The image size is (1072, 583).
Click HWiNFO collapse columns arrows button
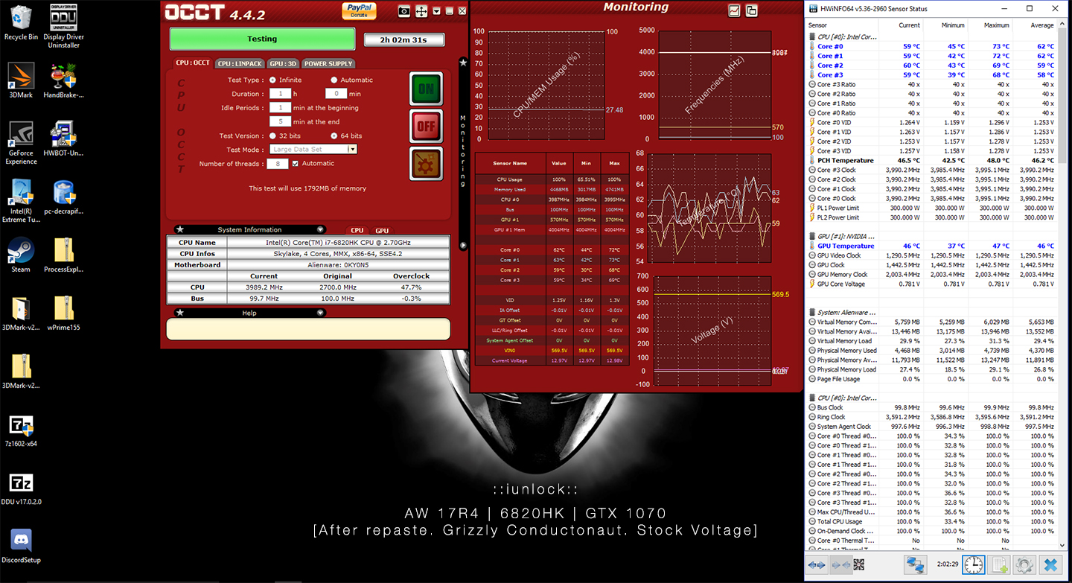[x=840, y=565]
